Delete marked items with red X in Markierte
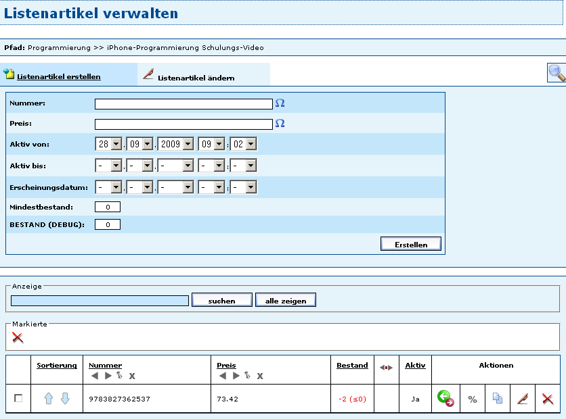This screenshot has height=419, width=566. coord(18,337)
